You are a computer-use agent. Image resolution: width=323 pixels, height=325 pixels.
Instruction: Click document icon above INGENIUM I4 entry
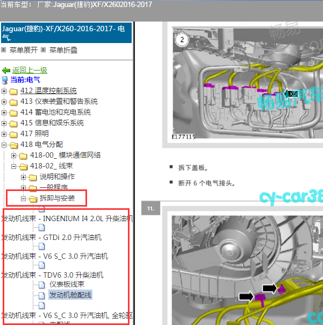pos(41,209)
